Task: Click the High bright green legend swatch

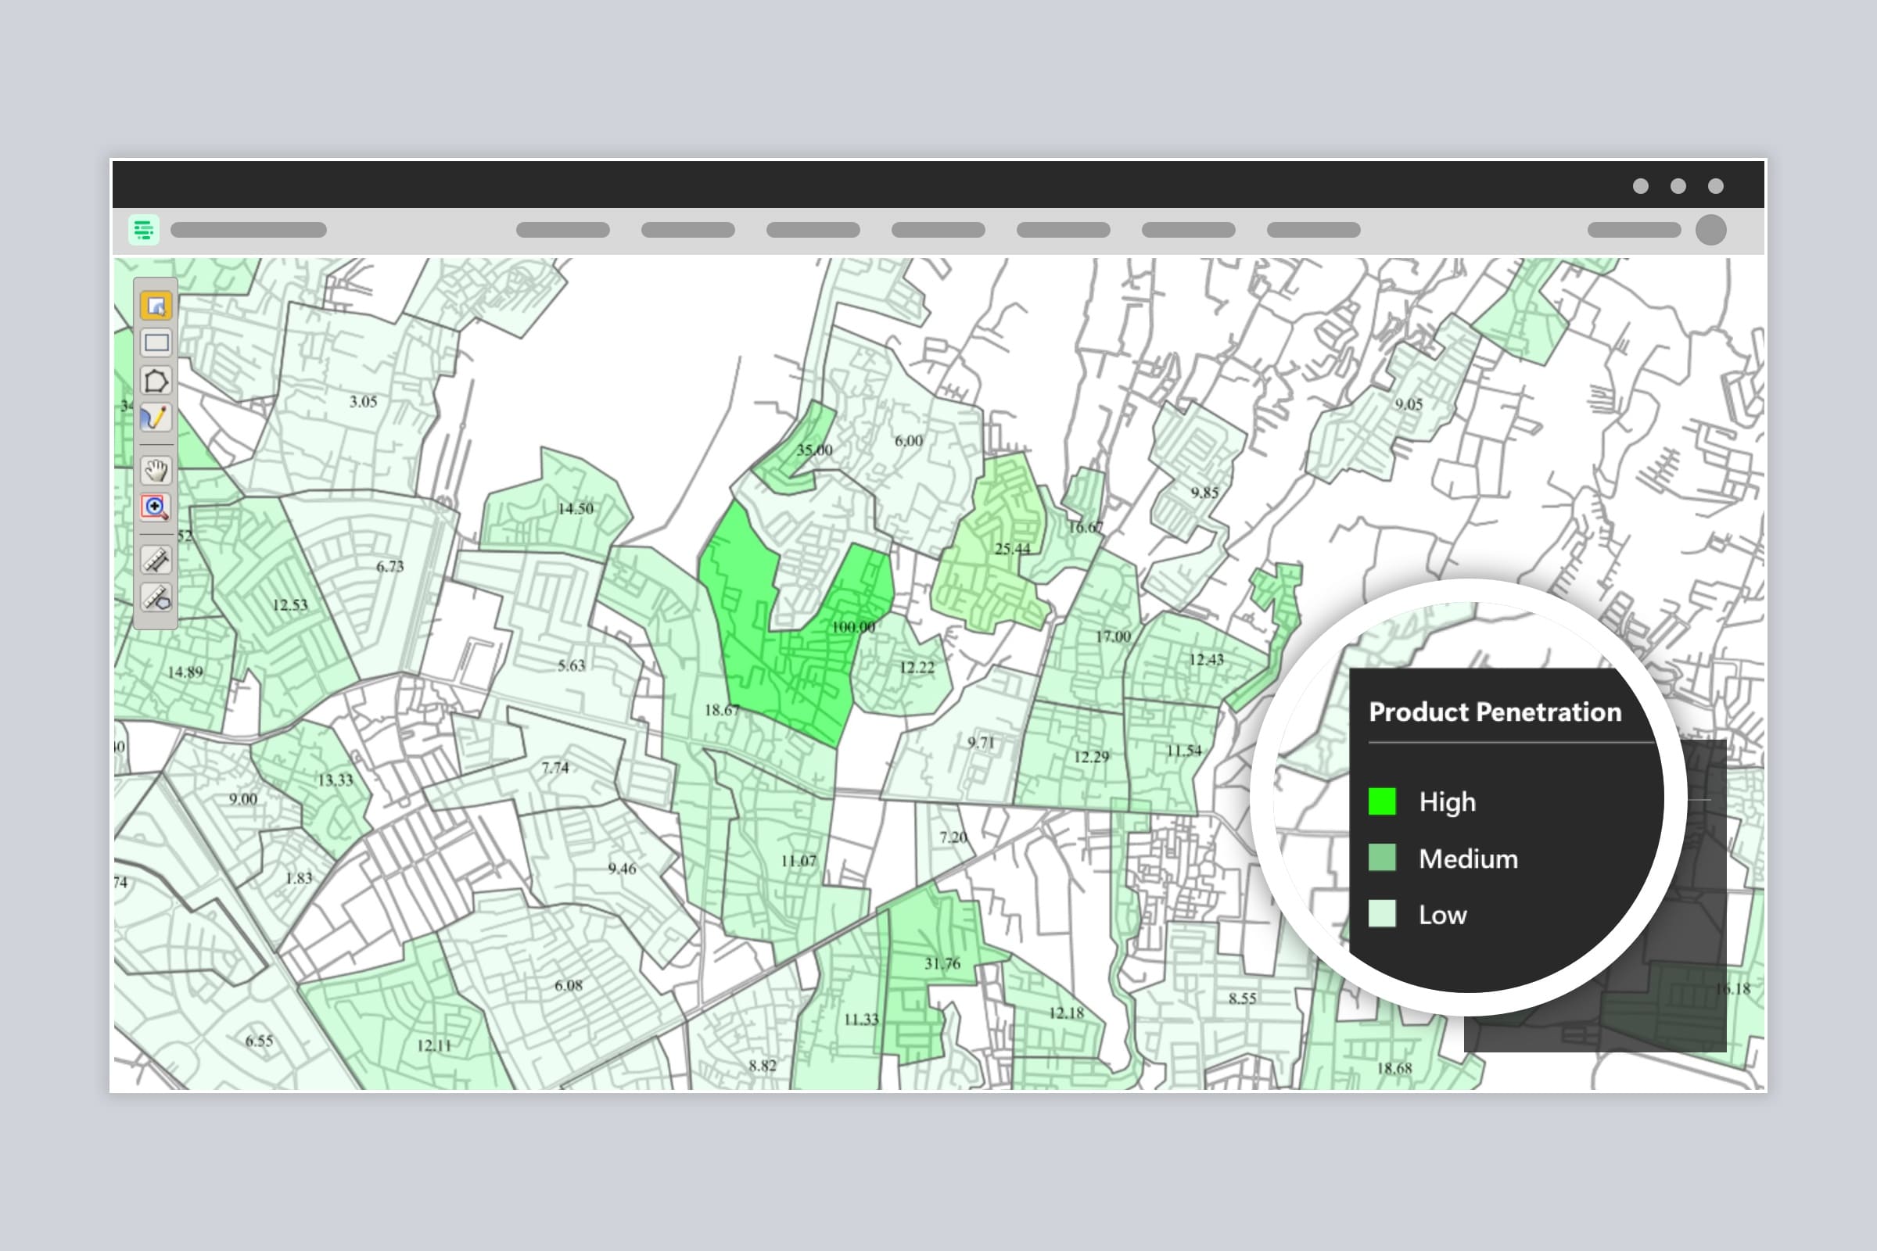Action: [x=1382, y=801]
